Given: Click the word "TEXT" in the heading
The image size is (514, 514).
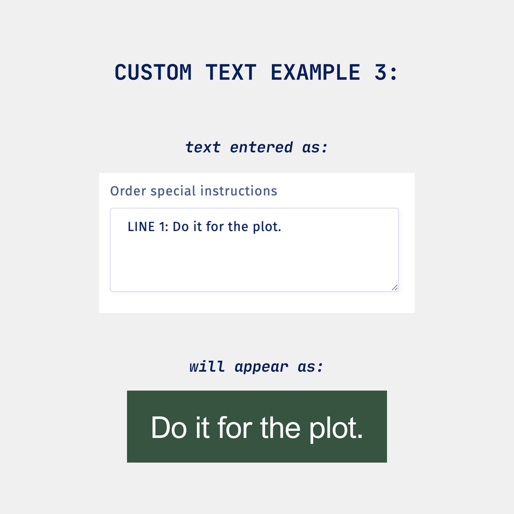Looking at the screenshot, I should point(231,73).
